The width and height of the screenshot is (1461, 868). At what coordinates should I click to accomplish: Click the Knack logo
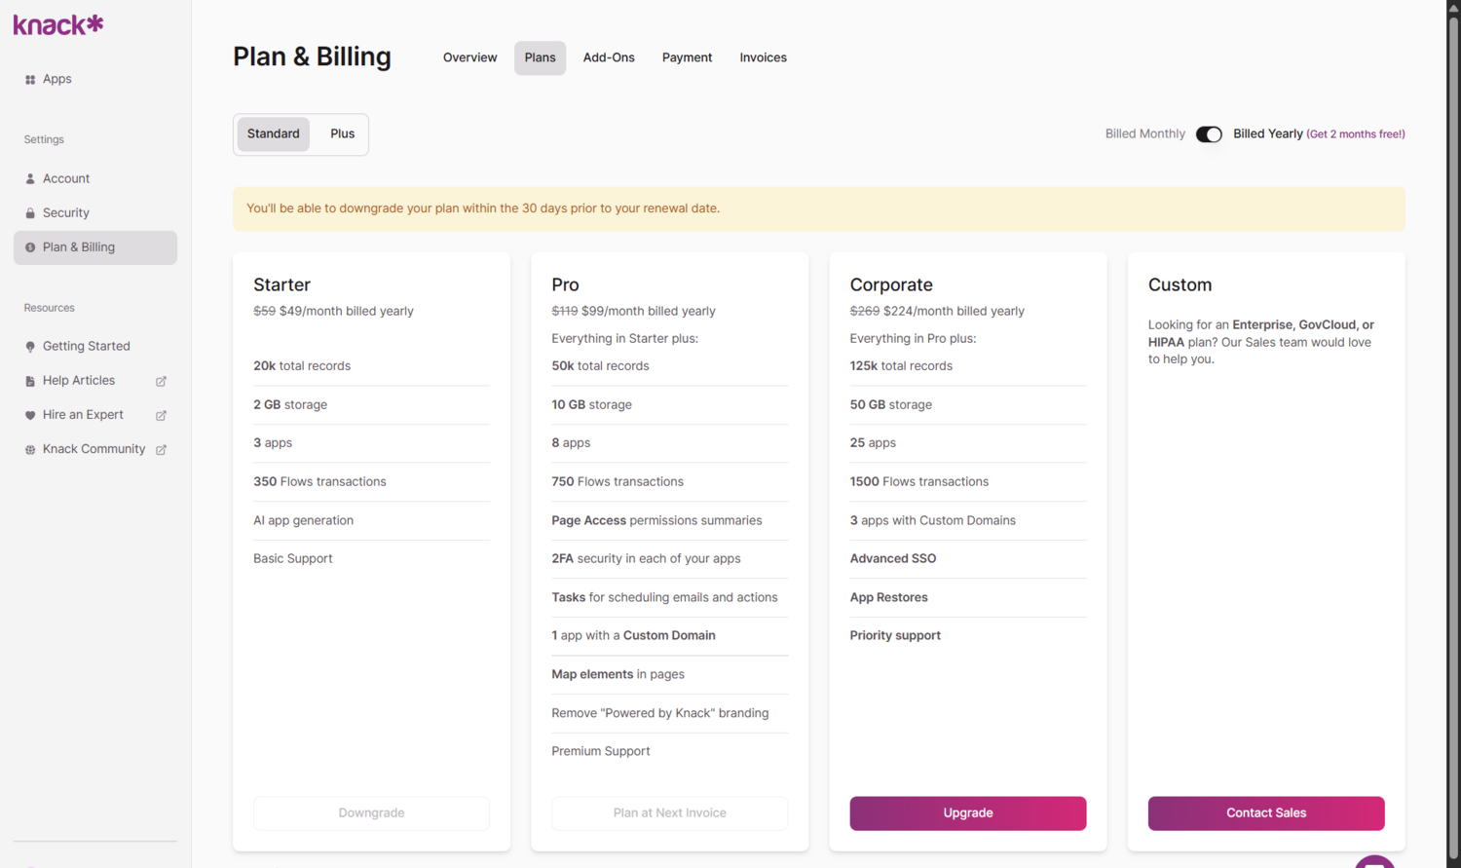click(56, 23)
